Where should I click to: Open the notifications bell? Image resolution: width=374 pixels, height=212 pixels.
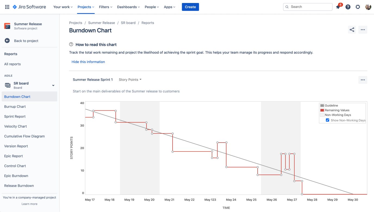click(x=338, y=7)
